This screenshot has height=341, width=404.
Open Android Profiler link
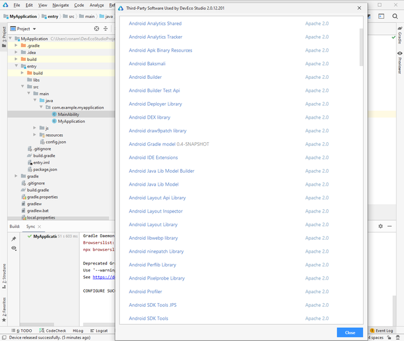pyautogui.click(x=145, y=291)
